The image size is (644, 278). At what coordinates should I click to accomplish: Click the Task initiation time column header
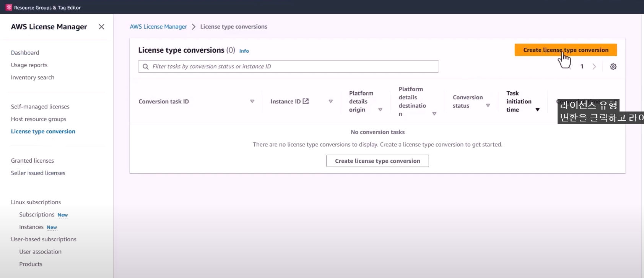pyautogui.click(x=519, y=102)
